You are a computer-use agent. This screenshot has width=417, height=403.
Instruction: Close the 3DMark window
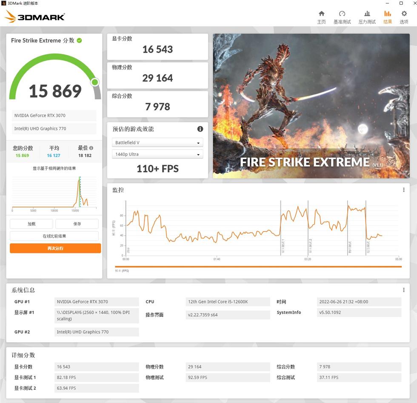point(414,3)
